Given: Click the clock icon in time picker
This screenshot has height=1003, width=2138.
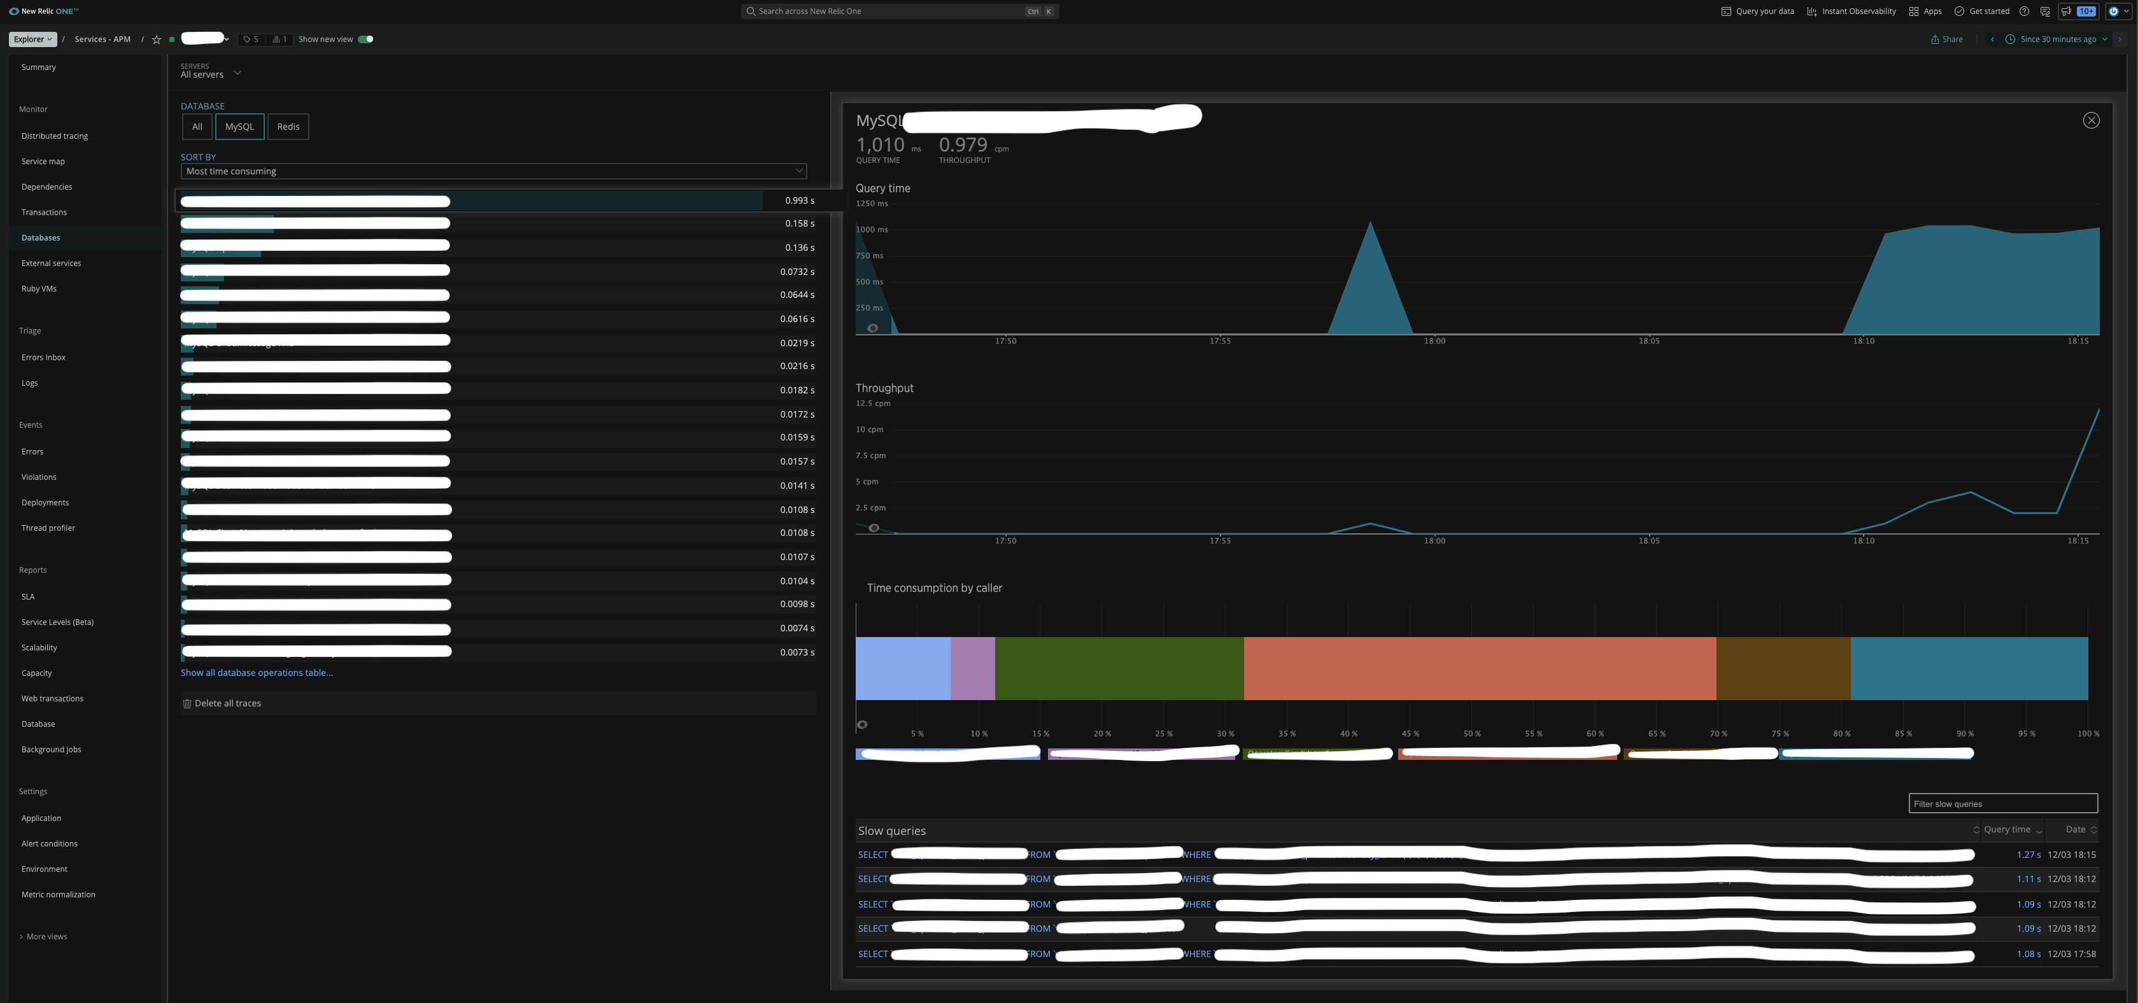Looking at the screenshot, I should [2010, 39].
